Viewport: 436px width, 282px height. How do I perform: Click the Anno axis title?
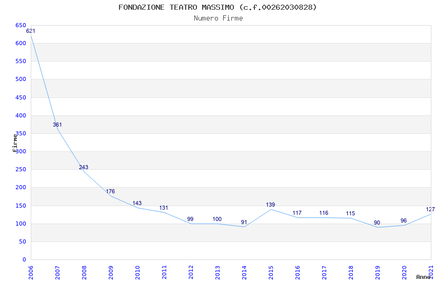click(423, 277)
